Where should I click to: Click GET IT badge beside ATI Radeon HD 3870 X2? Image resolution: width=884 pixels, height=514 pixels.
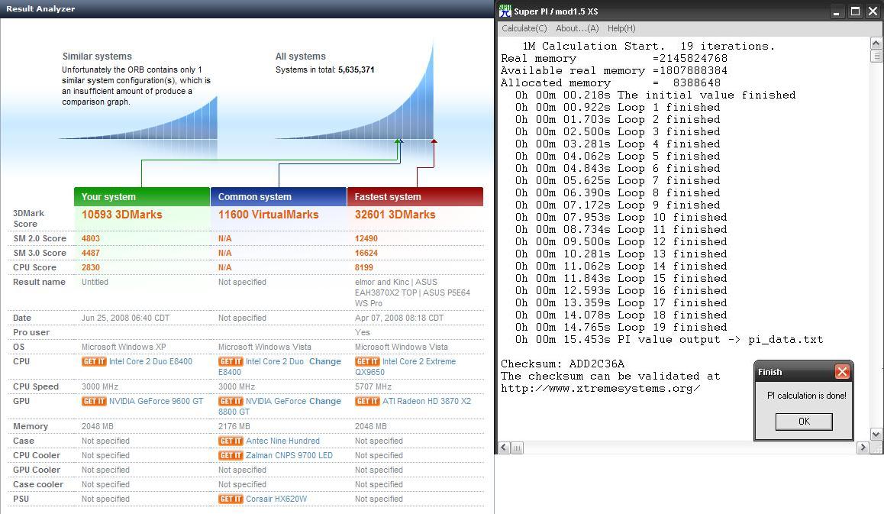coord(367,401)
